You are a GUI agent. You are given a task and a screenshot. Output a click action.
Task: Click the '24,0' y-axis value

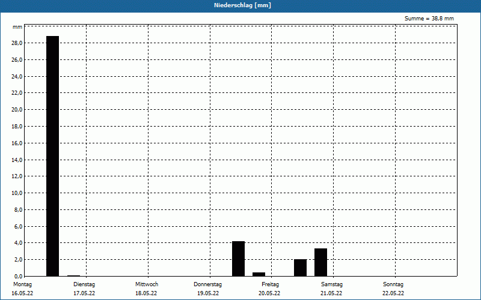click(17, 77)
